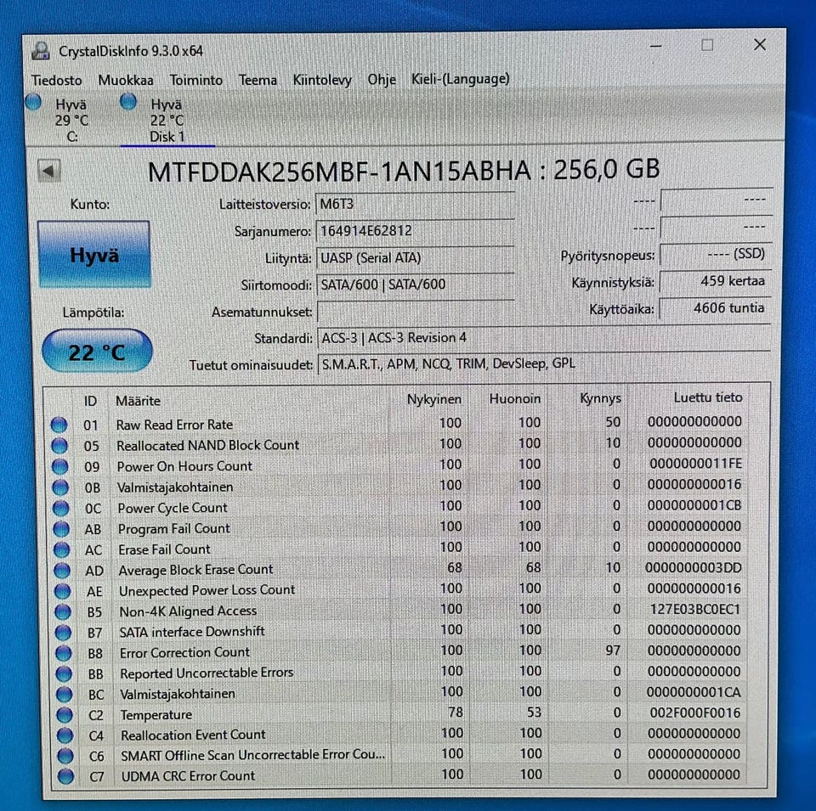The image size is (816, 811).
Task: Click the status orb for Reallocated NAND Block Count
Action: point(59,446)
